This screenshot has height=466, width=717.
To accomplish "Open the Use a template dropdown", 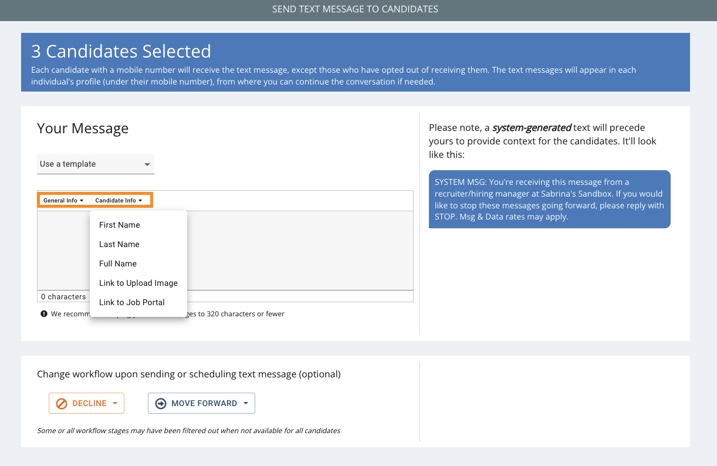I will (x=96, y=164).
